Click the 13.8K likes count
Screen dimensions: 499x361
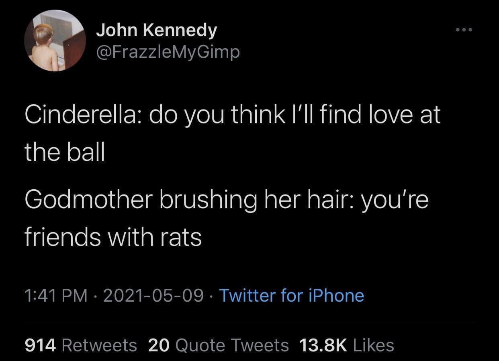323,345
